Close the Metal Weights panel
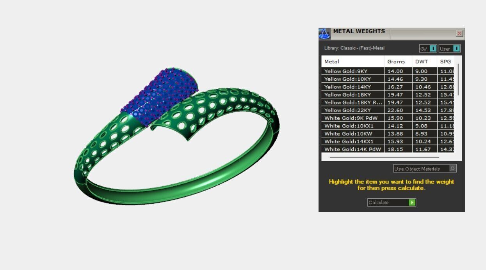486x270 pixels. 459,34
